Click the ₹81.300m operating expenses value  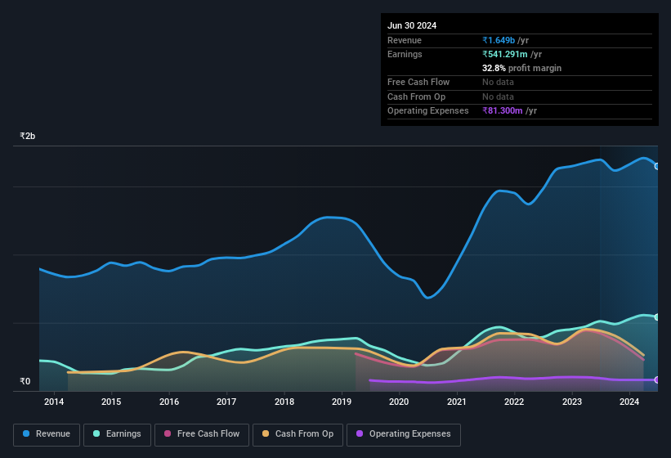pos(503,110)
